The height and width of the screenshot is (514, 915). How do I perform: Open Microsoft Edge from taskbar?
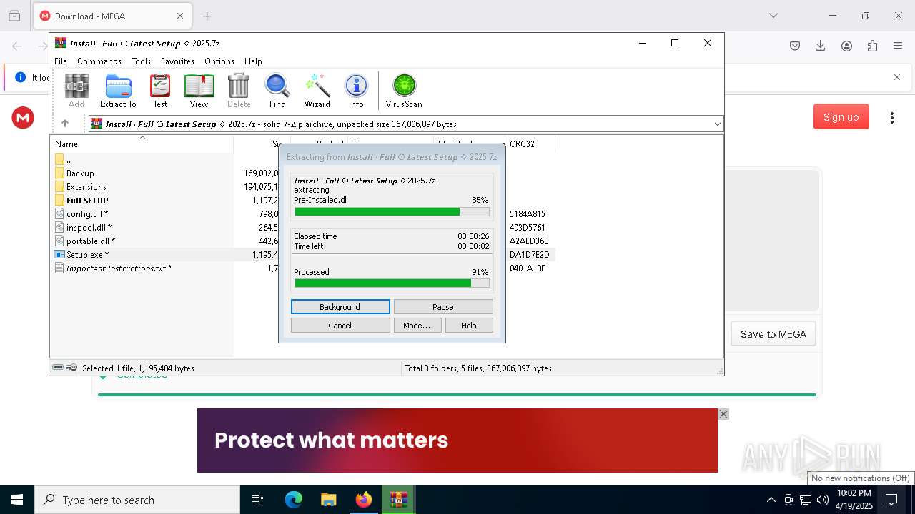pos(294,500)
